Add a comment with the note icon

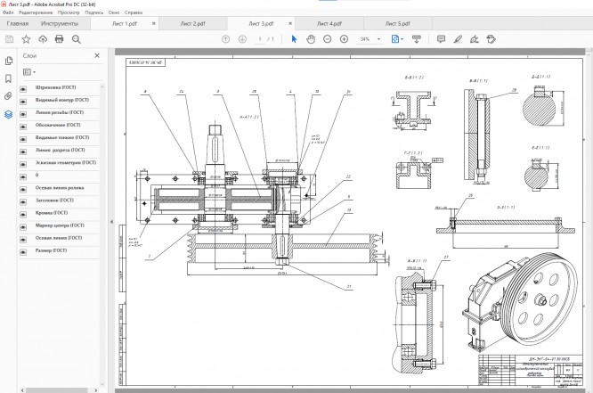pos(441,39)
